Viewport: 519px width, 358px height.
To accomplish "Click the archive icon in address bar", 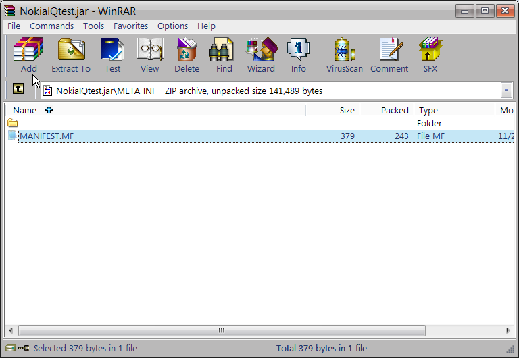I will click(x=48, y=91).
